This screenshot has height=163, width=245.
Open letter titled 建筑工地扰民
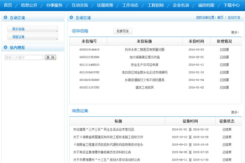145,88
